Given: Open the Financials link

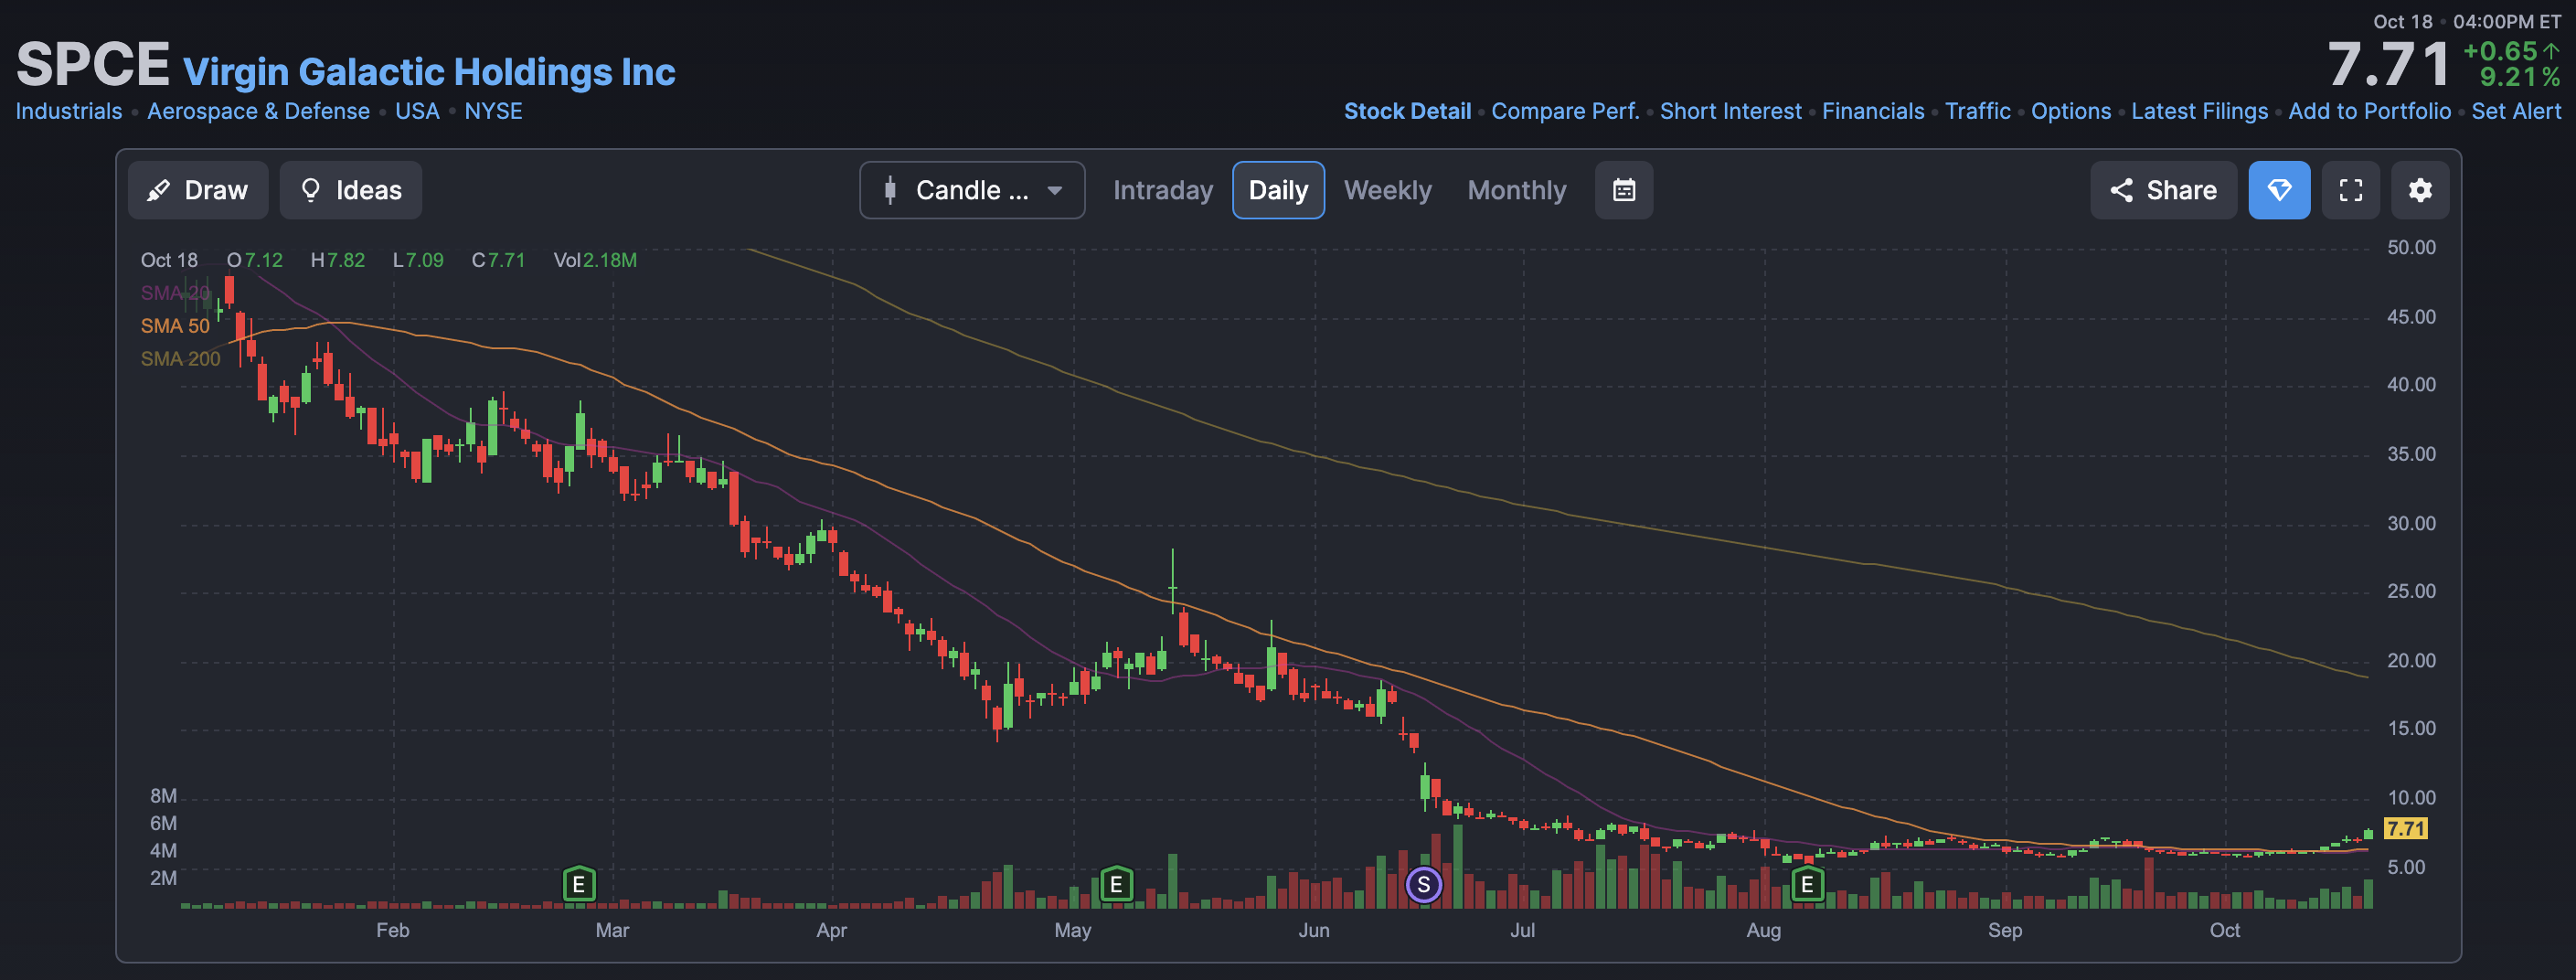Looking at the screenshot, I should [x=1873, y=111].
